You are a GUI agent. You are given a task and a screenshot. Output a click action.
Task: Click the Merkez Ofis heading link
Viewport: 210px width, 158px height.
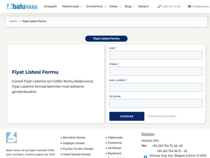point(150,140)
